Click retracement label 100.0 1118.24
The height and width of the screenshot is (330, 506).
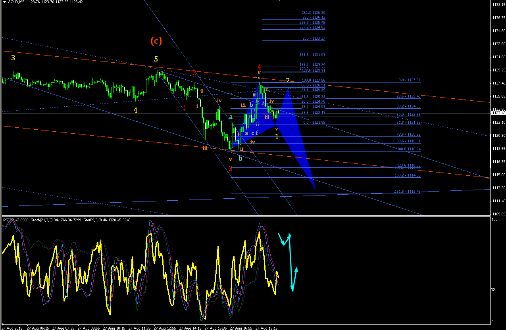click(408, 149)
